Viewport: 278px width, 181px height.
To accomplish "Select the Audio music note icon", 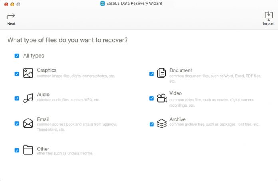I will [28, 98].
